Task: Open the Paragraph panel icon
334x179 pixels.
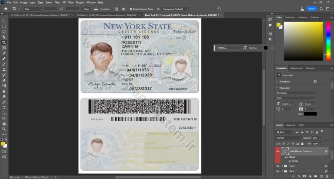Action: pos(270,39)
